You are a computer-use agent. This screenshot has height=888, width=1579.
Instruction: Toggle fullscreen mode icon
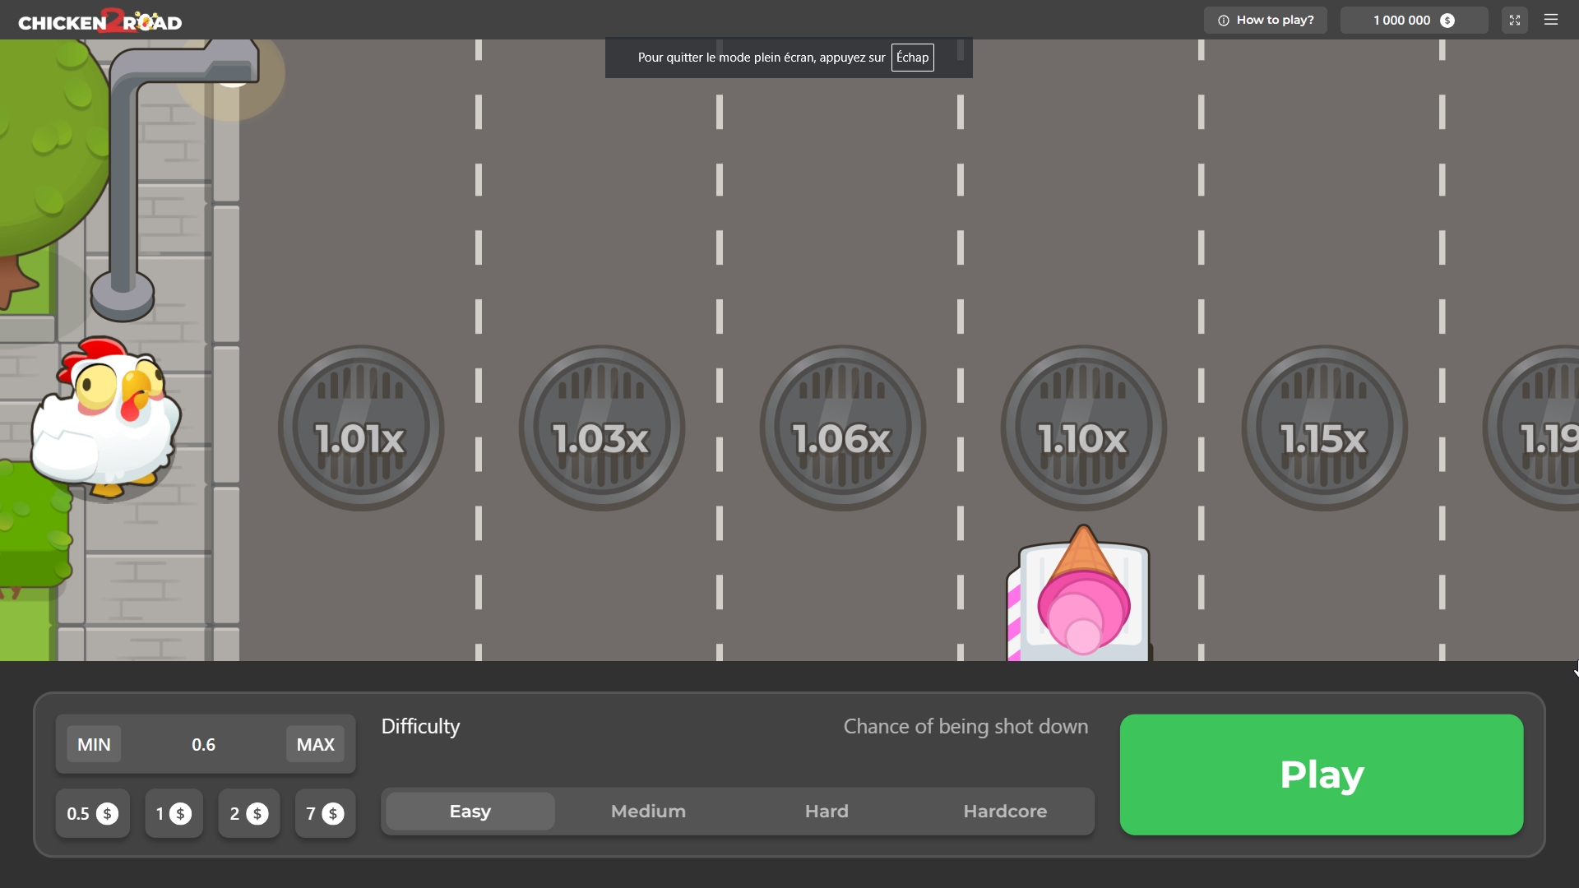(1514, 20)
